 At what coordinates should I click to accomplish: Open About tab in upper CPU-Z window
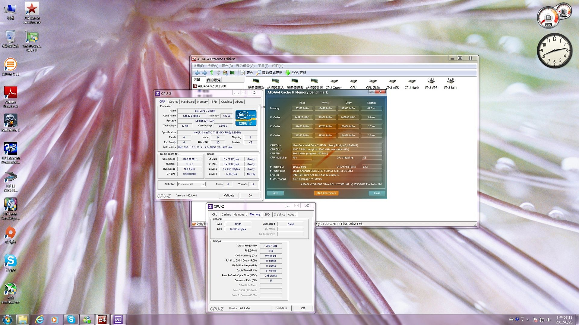point(239,102)
